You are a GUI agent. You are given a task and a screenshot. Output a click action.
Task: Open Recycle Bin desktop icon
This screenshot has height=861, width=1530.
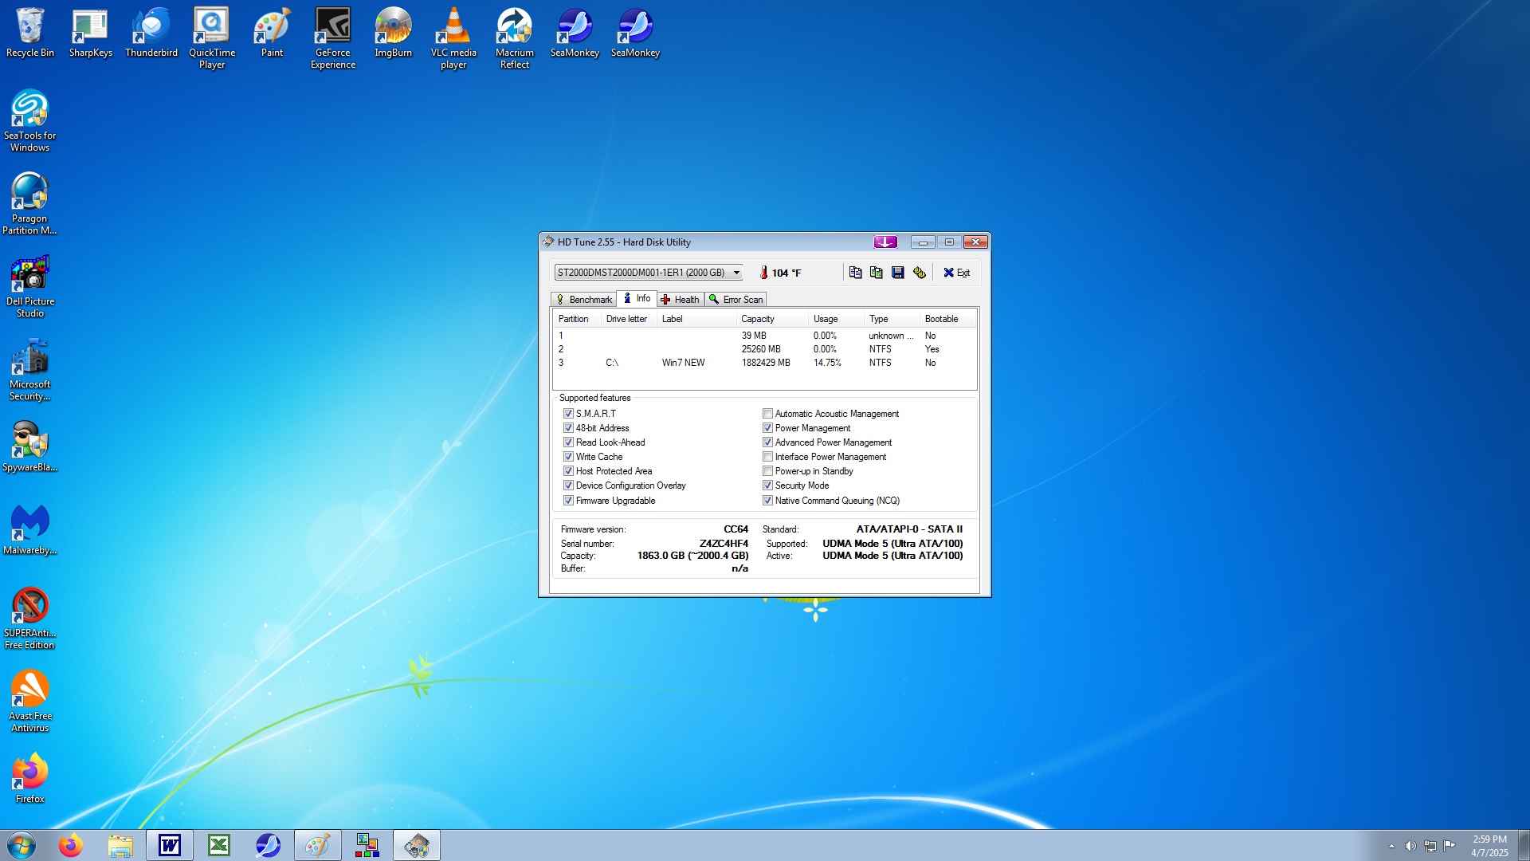click(x=30, y=33)
